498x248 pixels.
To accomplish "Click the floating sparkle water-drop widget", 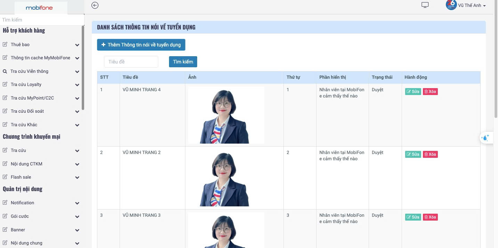I will point(486,138).
